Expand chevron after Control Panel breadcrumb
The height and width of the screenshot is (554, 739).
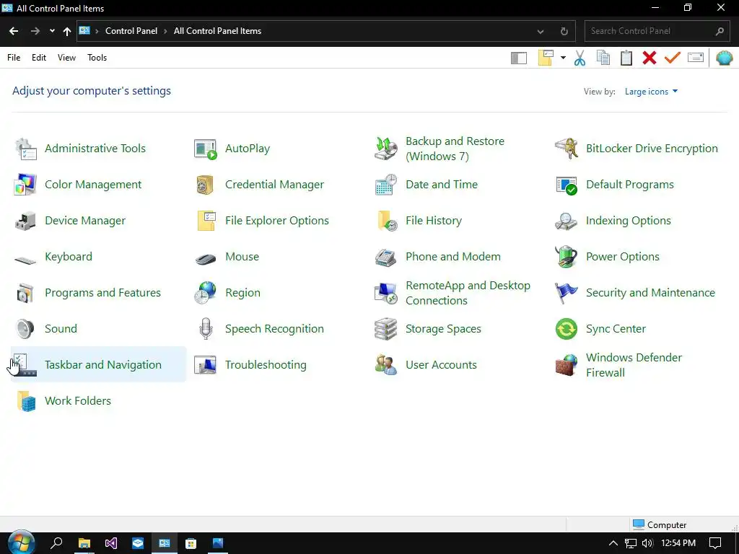point(165,31)
